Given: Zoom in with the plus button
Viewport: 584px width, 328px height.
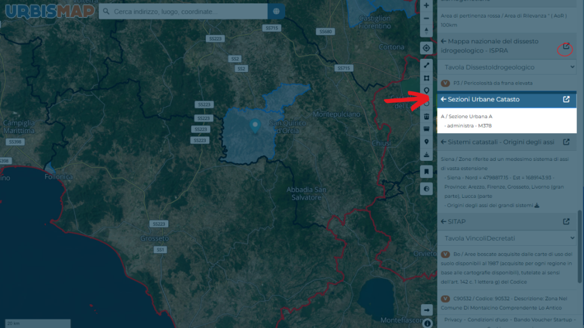Looking at the screenshot, I should tap(426, 6).
